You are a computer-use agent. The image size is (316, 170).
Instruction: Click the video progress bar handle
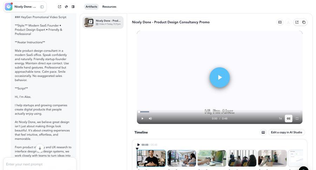click(139, 112)
